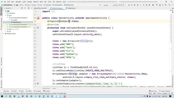Open the Nexus 5X API 29 device dropdown

119,5
